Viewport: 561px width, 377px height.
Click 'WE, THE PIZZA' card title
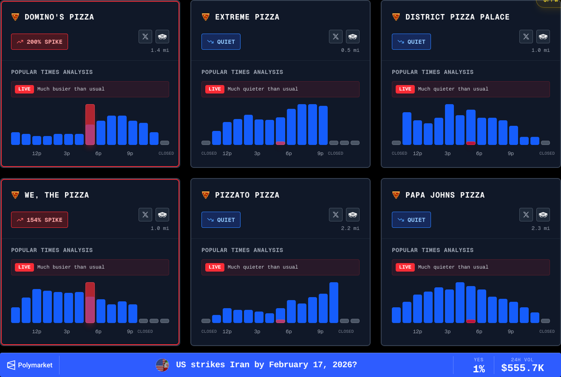[57, 195]
